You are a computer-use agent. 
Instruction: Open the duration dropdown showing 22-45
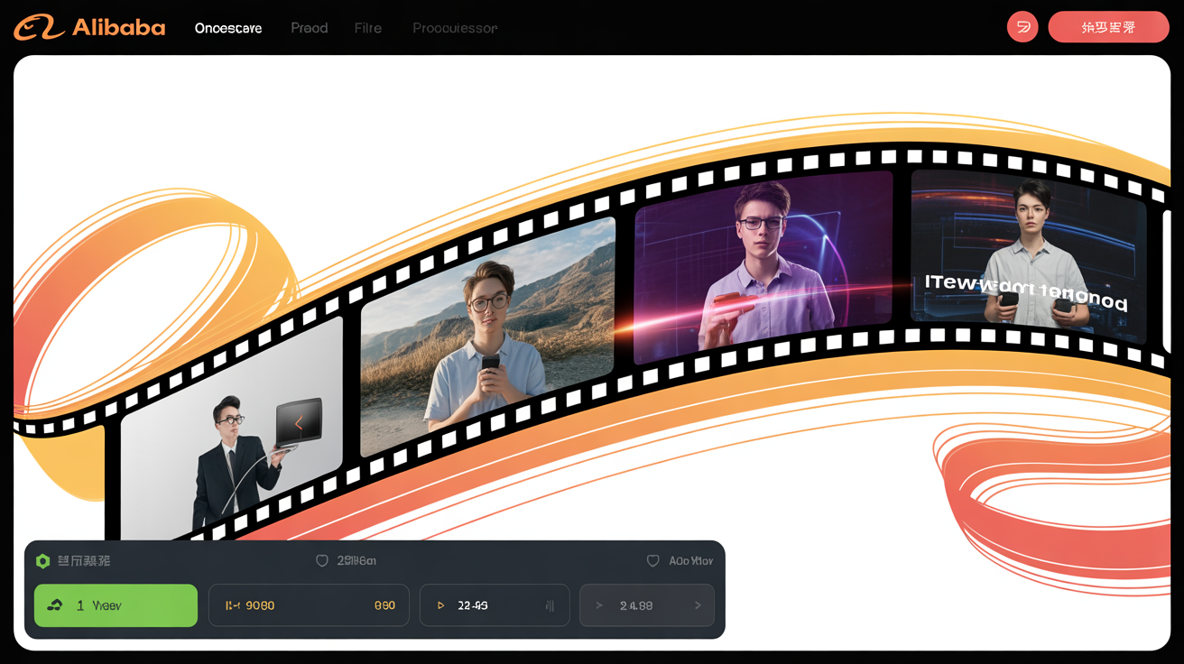pyautogui.click(x=495, y=605)
